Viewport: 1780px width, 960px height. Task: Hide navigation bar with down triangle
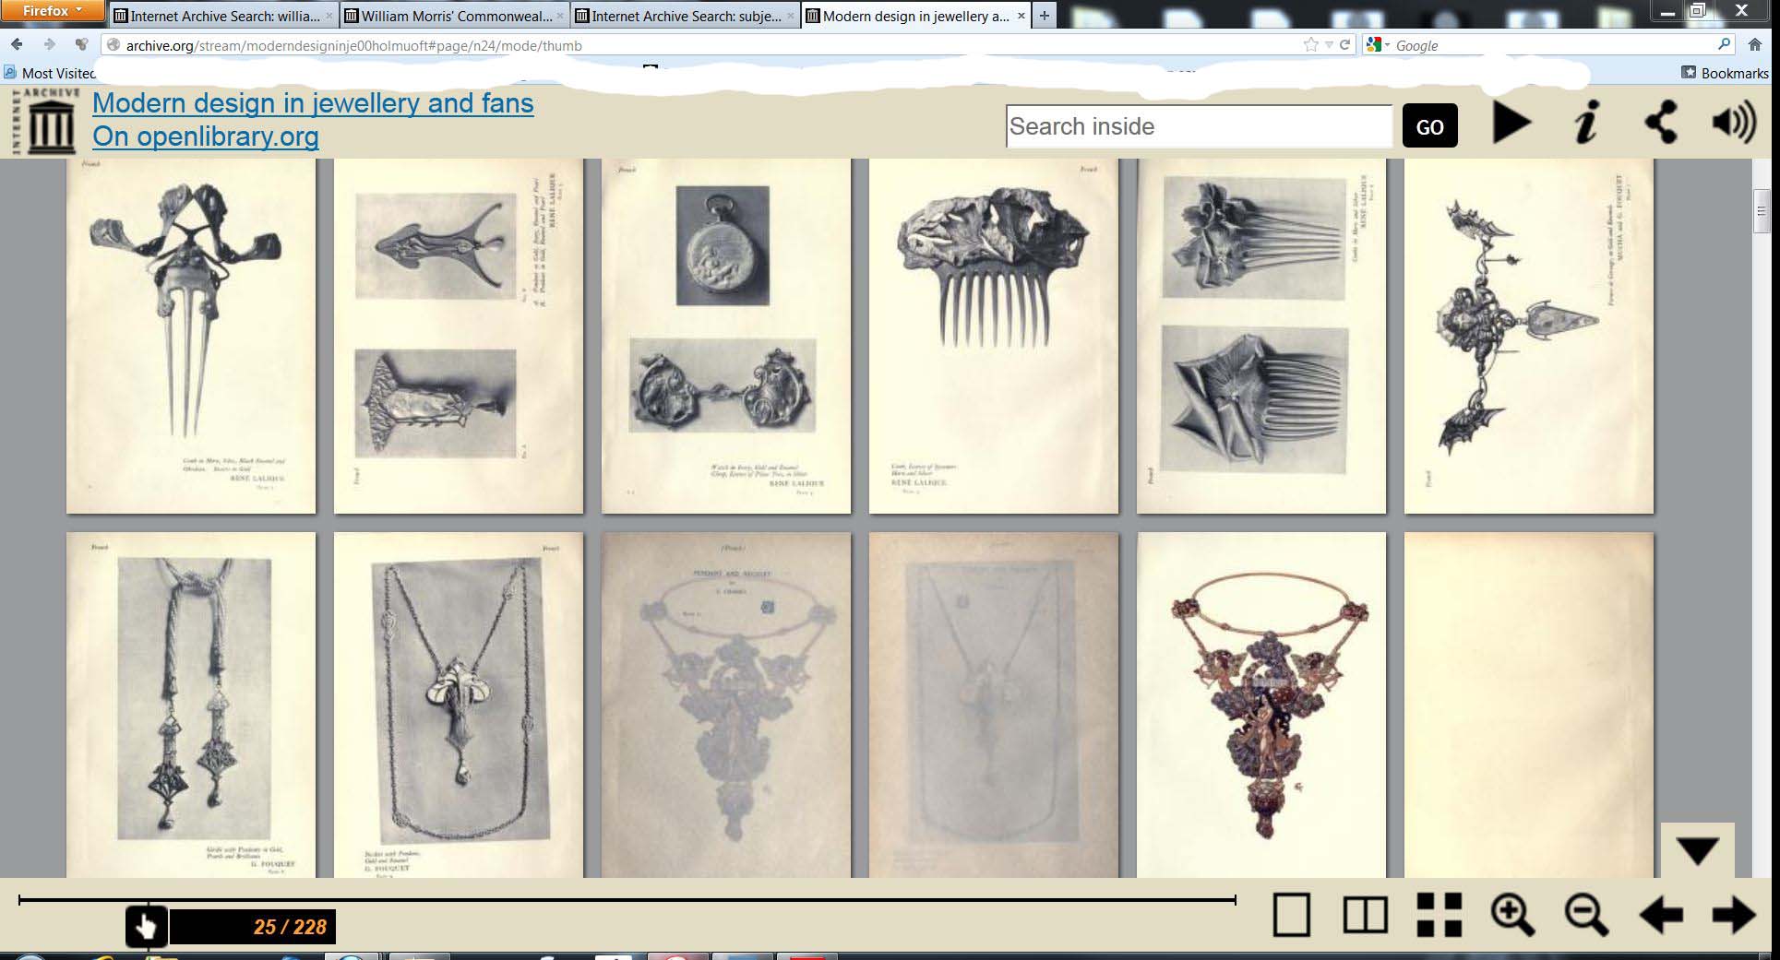[x=1698, y=850]
